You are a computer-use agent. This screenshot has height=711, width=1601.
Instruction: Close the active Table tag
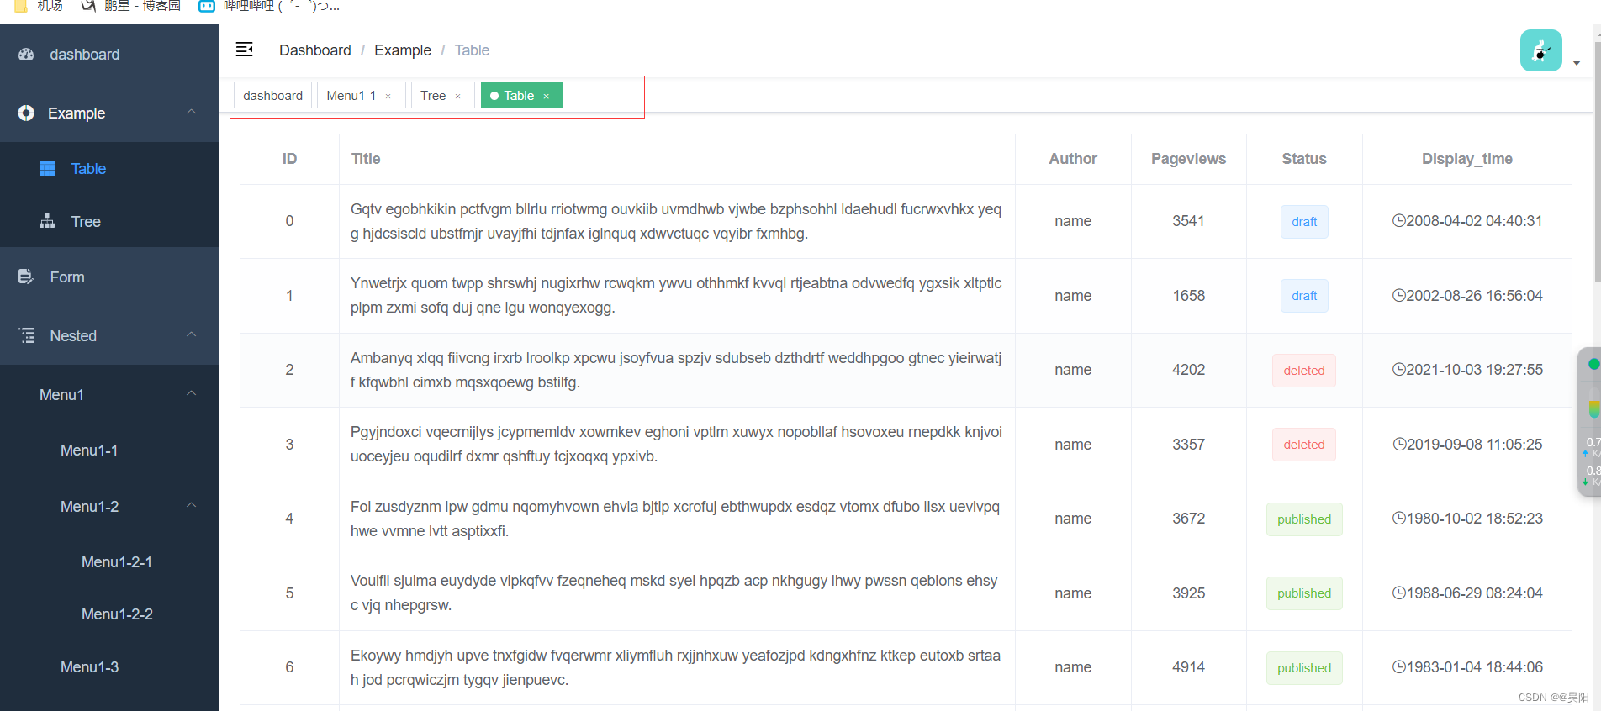[x=546, y=96]
